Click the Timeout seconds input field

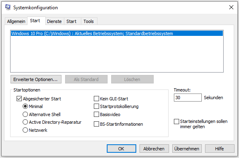tap(188, 98)
